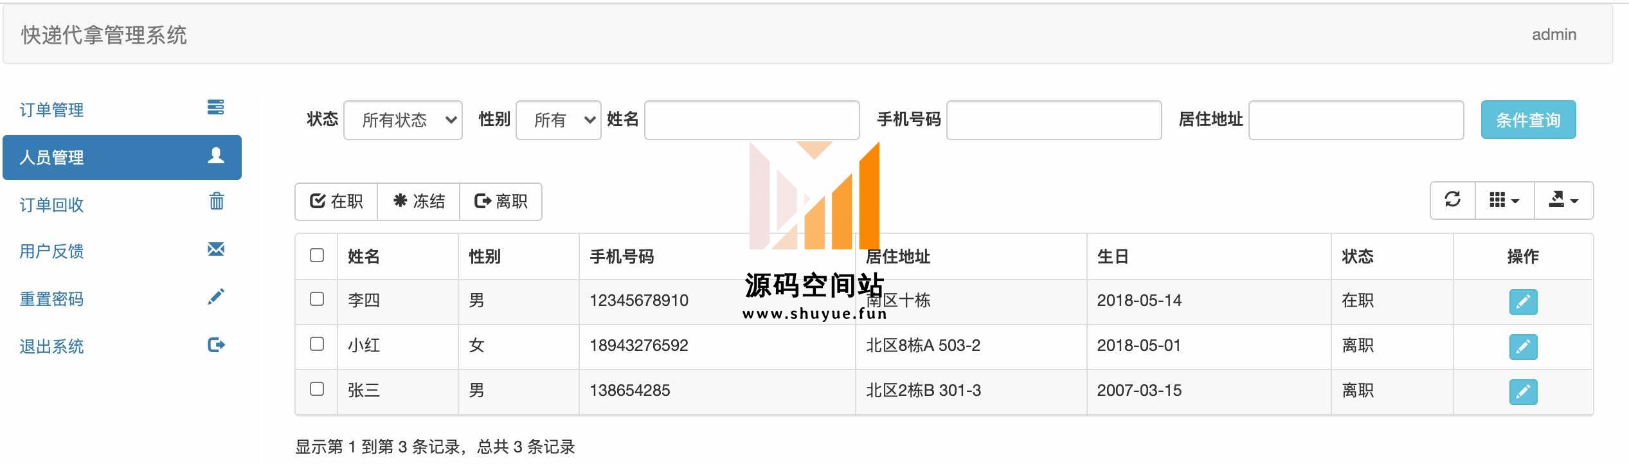Mark selected staff as 离职
Viewport: 1629px width, 464px height.
(501, 202)
